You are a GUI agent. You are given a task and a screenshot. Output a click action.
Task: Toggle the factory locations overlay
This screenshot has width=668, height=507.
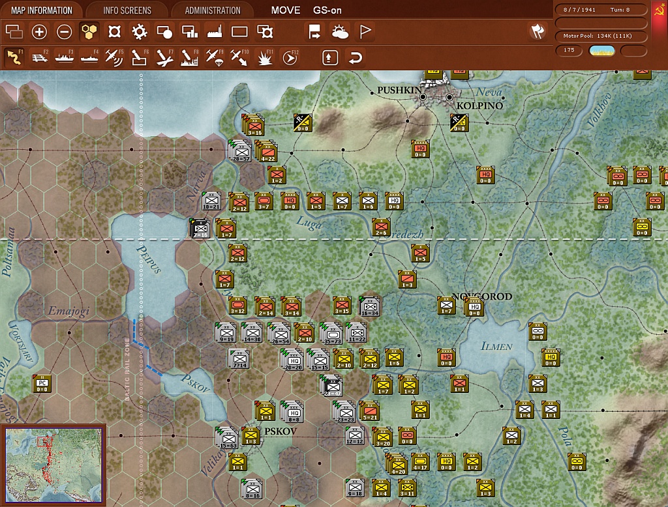(215, 32)
